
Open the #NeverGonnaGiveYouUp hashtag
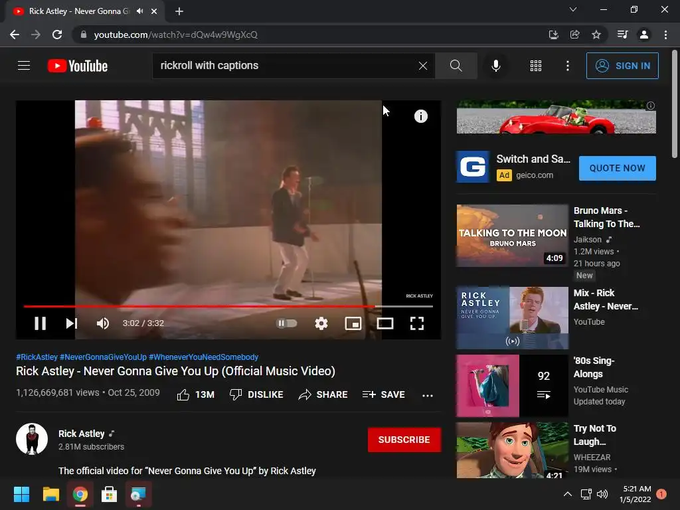pos(103,357)
